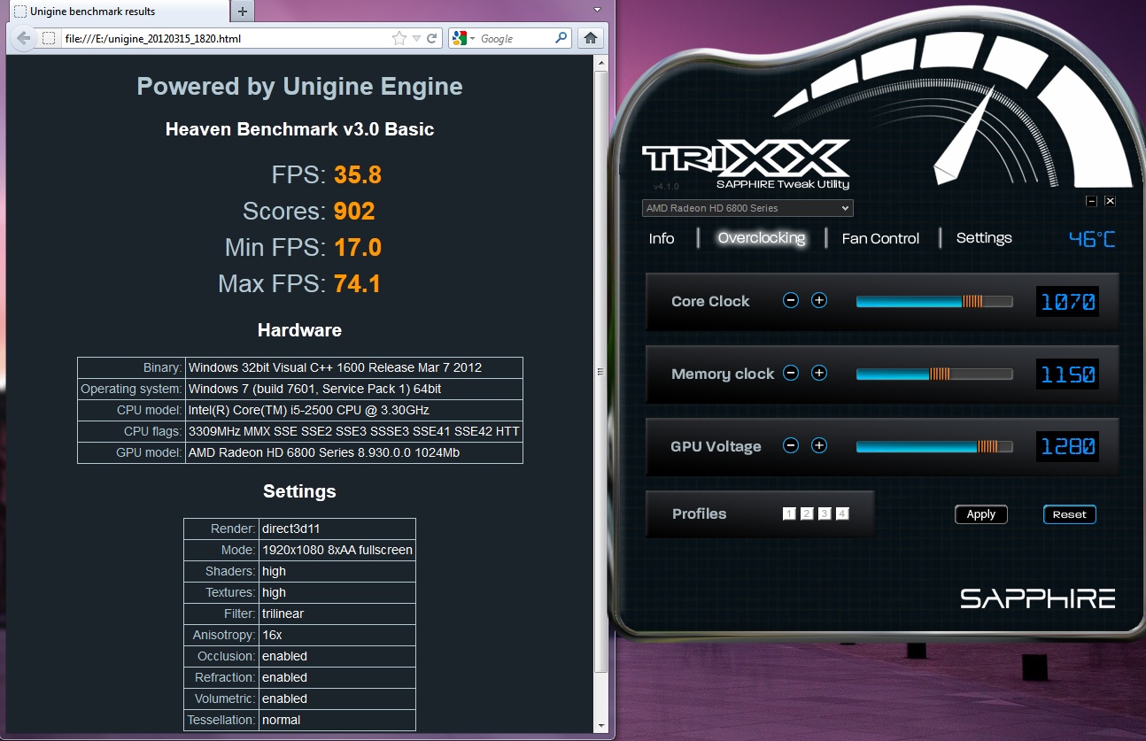Select profile slot 3 in TRIXX
This screenshot has height=741, width=1146.
tap(825, 513)
